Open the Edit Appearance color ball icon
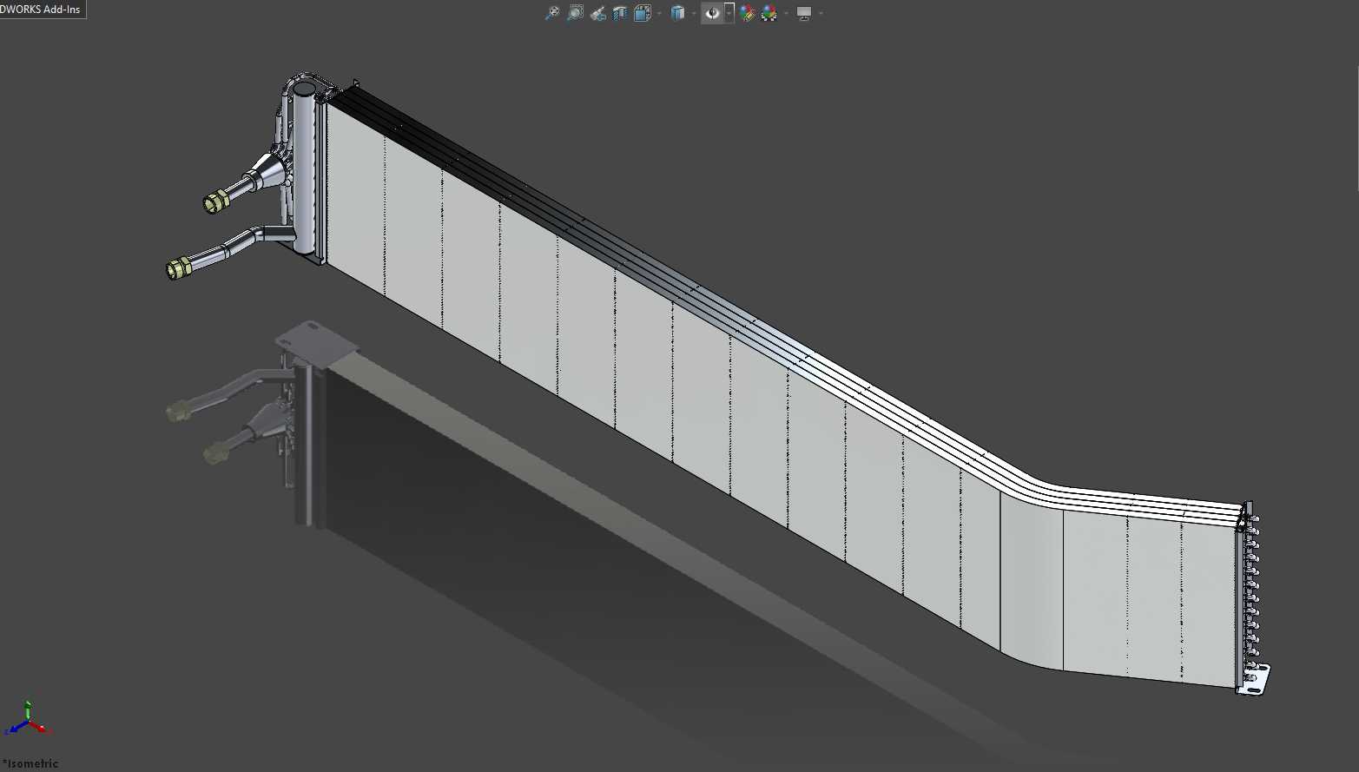1359x772 pixels. (748, 13)
